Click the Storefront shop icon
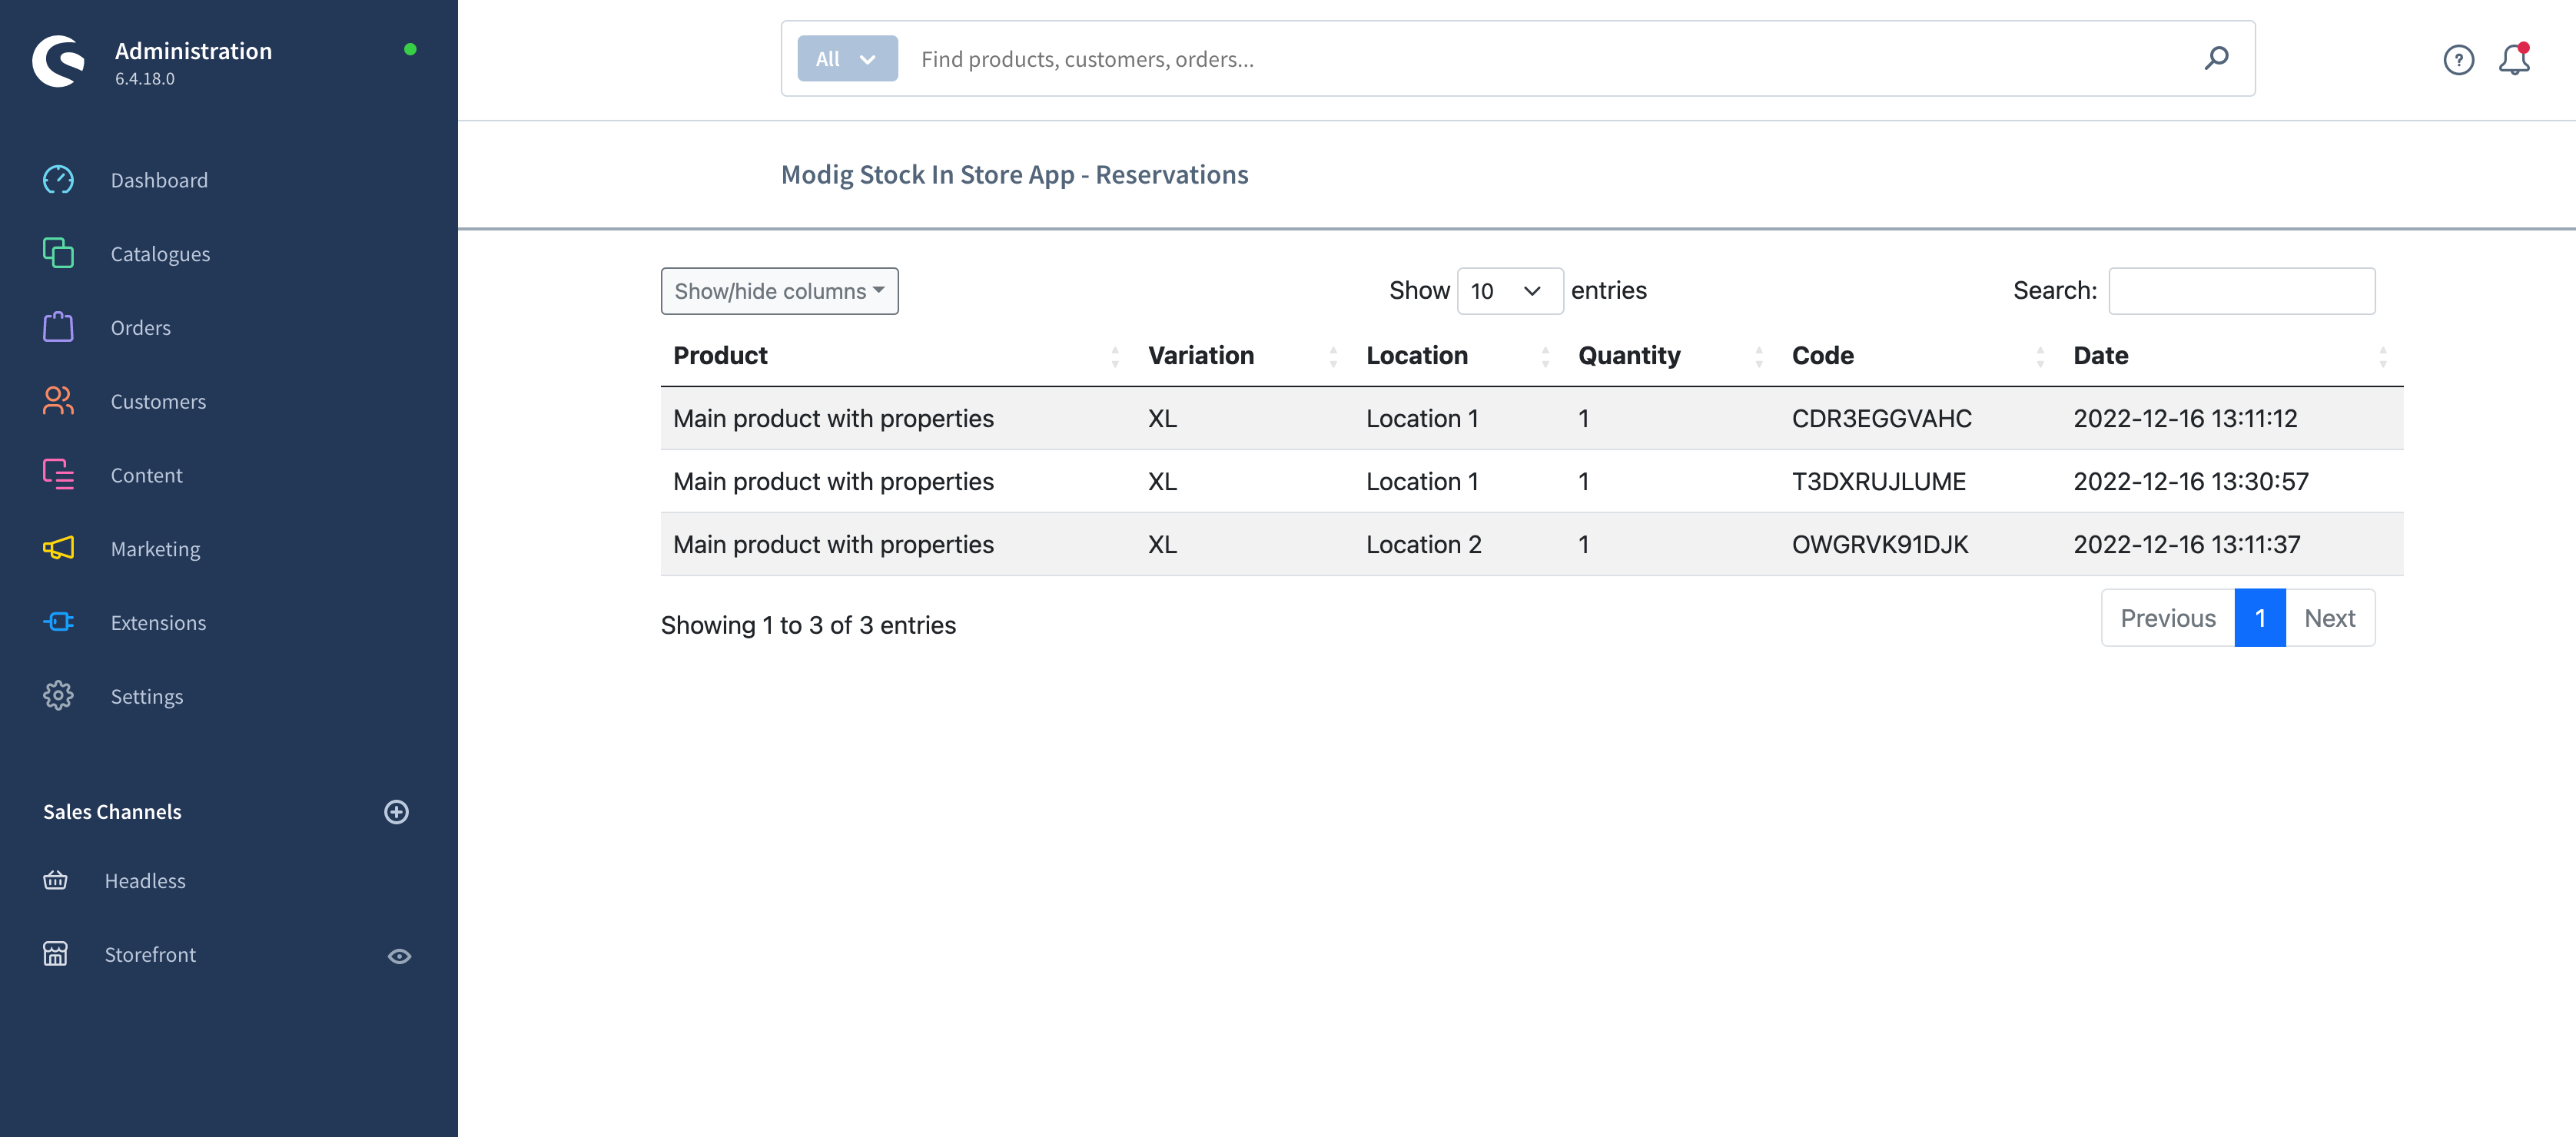Image resolution: width=2576 pixels, height=1137 pixels. click(x=55, y=954)
